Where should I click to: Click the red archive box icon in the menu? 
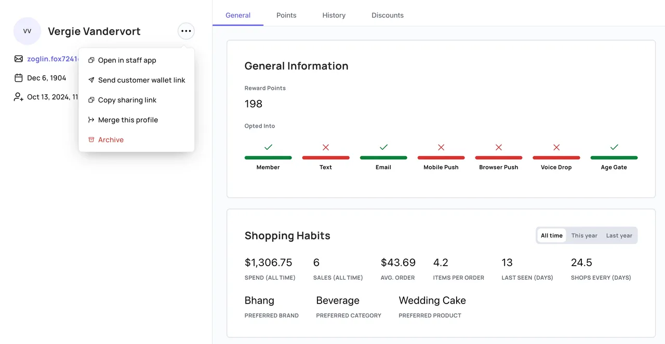point(91,140)
